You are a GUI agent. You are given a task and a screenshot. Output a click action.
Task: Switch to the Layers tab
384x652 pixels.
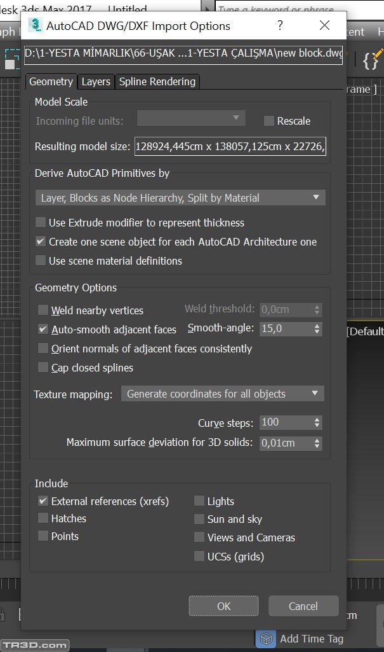tap(96, 81)
